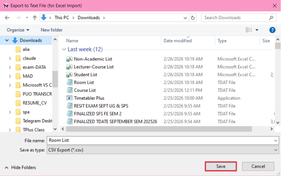
Task: Select the PUO TRANSCR folder
Action: pos(34,94)
